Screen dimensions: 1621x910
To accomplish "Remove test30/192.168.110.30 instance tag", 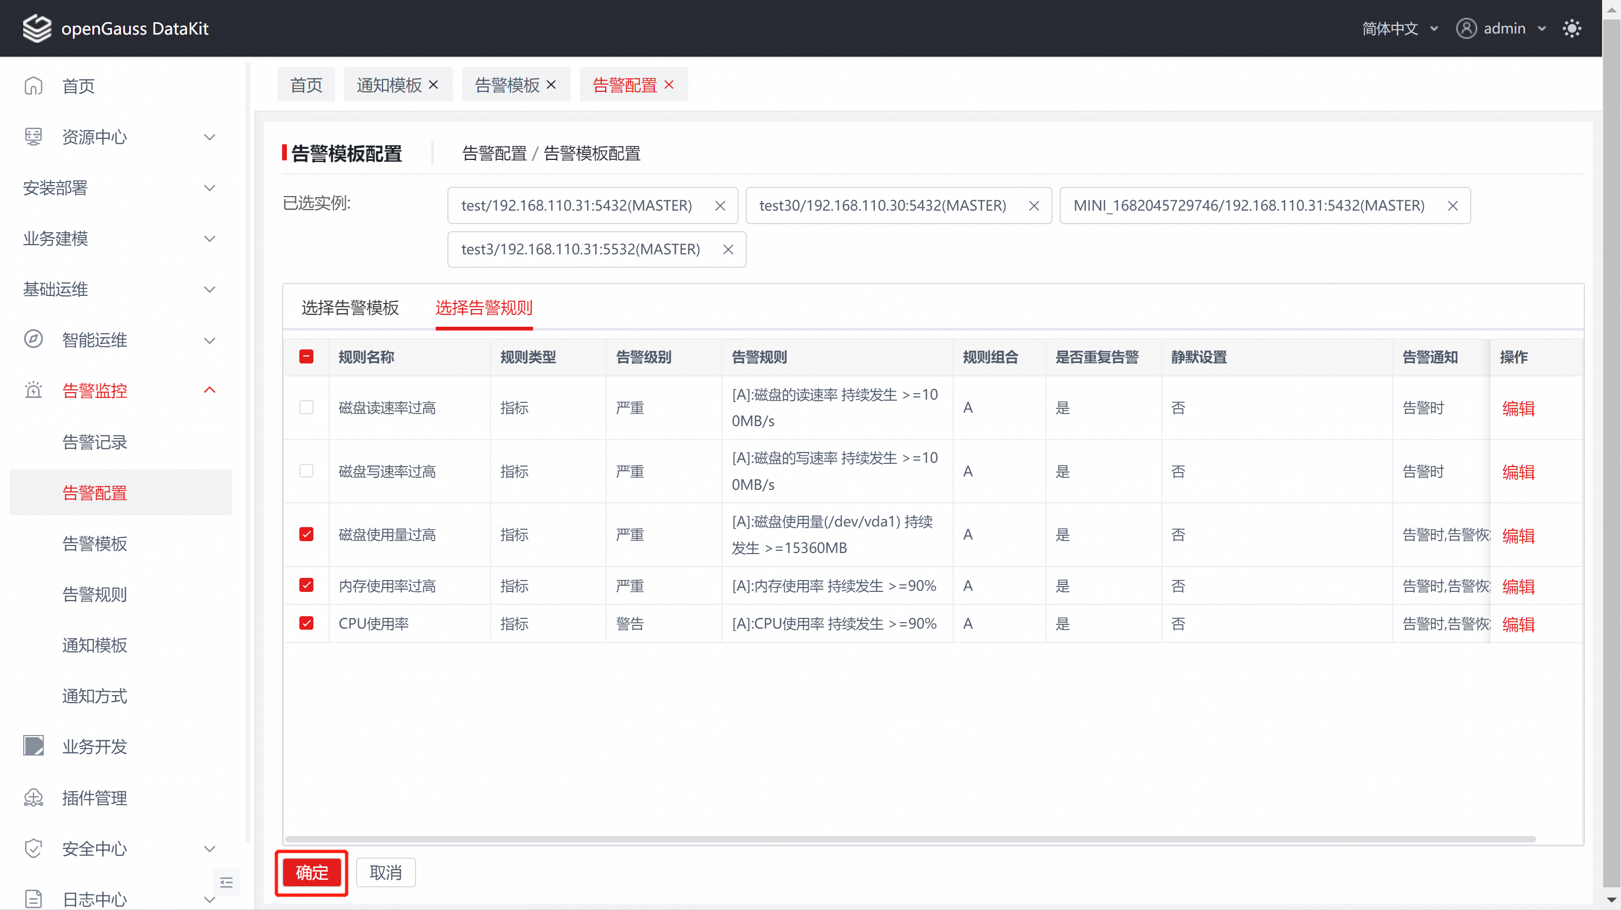I will tap(1033, 206).
